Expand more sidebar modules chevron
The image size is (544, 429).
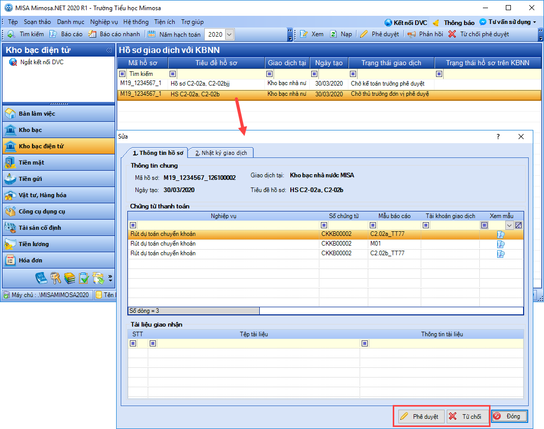pos(110,278)
